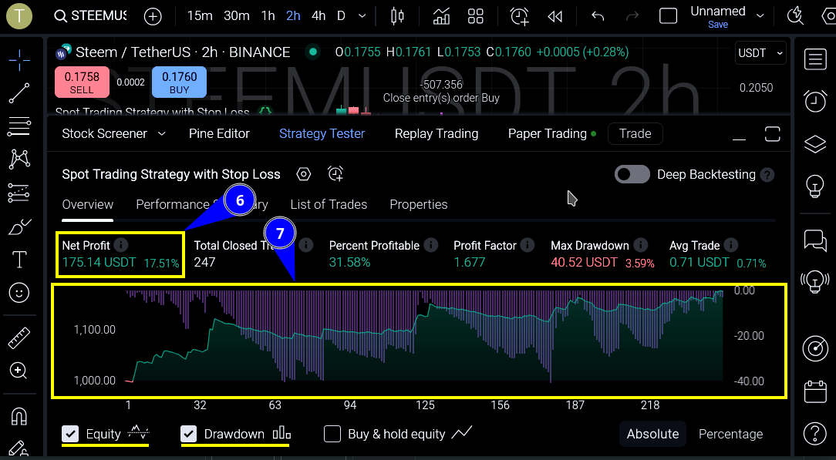Screen dimensions: 836x460
Task: Click the user profile avatar T
Action: [19, 16]
